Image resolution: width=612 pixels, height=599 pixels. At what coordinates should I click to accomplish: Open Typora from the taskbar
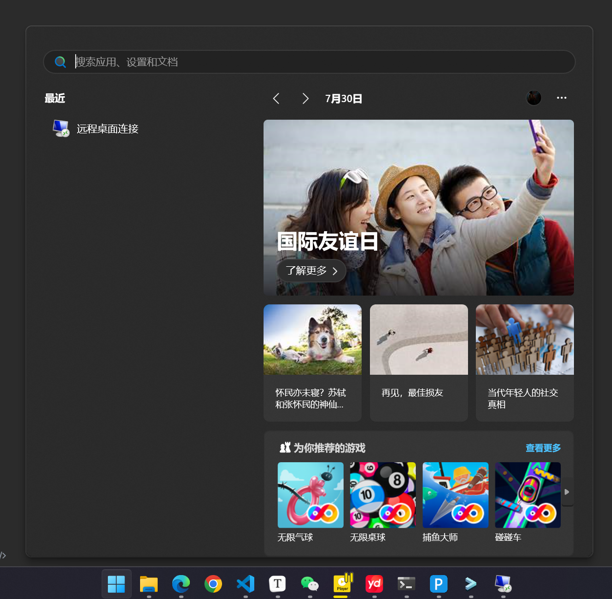pyautogui.click(x=278, y=584)
